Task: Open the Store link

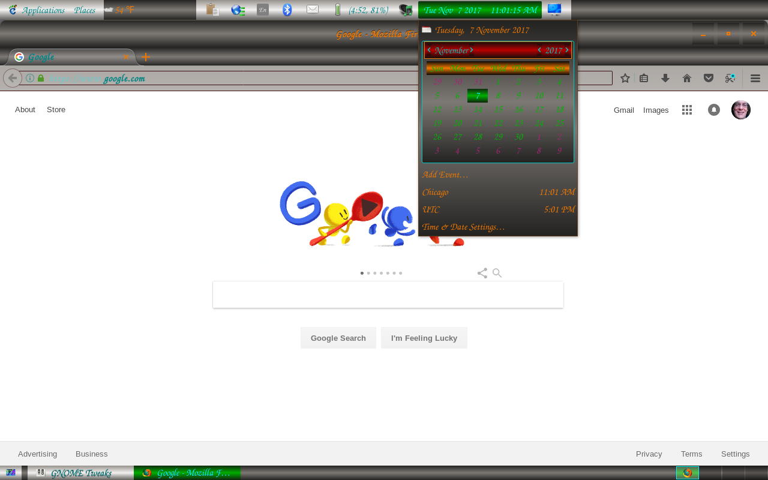Action: [56, 109]
